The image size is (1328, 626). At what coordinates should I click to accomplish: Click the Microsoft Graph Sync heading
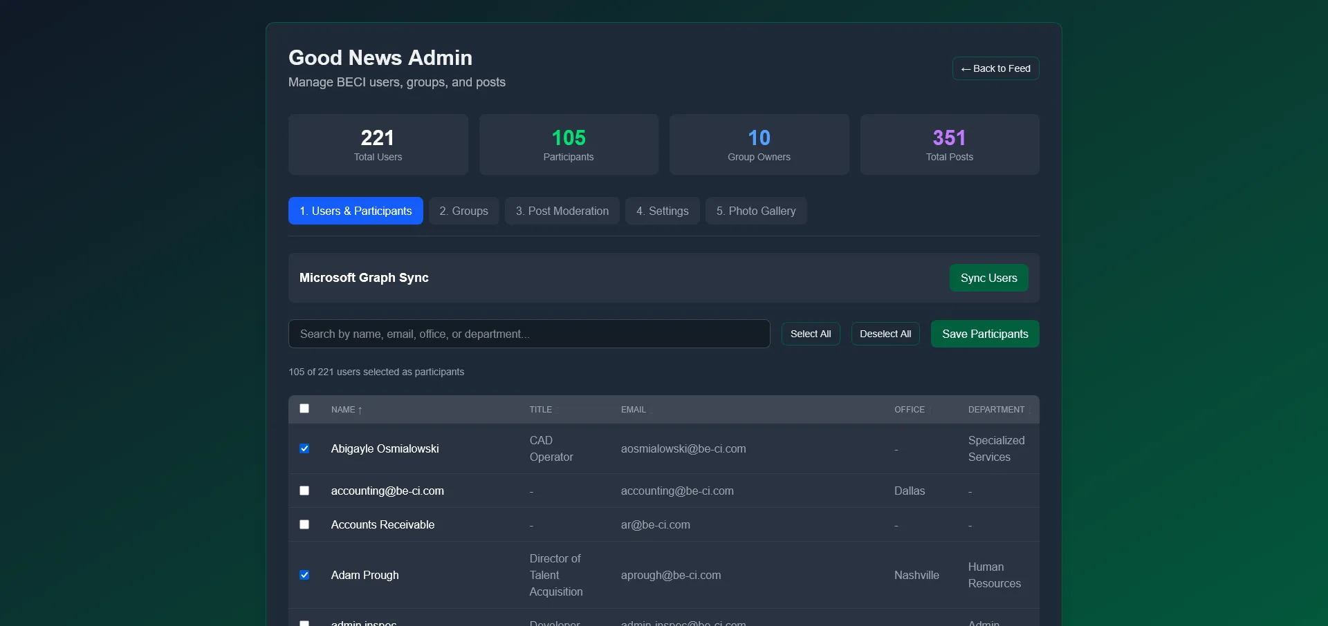pos(364,277)
